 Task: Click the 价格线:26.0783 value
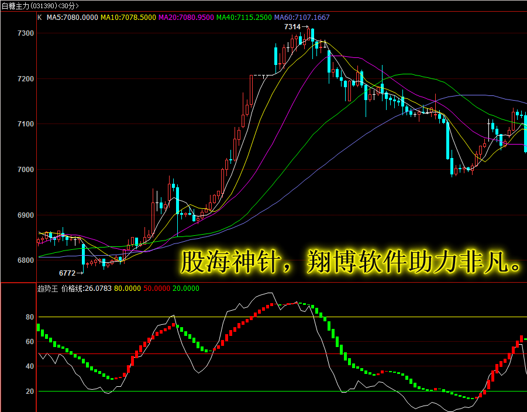(87, 289)
